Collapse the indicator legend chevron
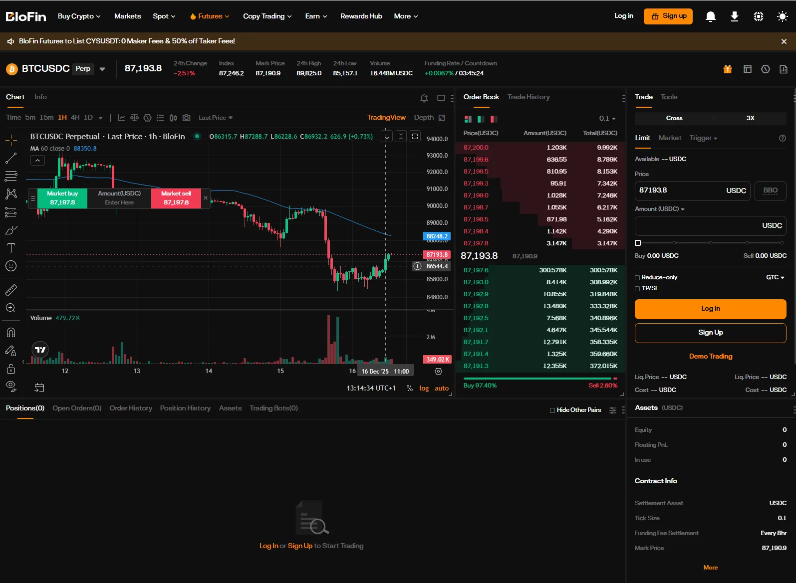The image size is (796, 583). pyautogui.click(x=37, y=160)
